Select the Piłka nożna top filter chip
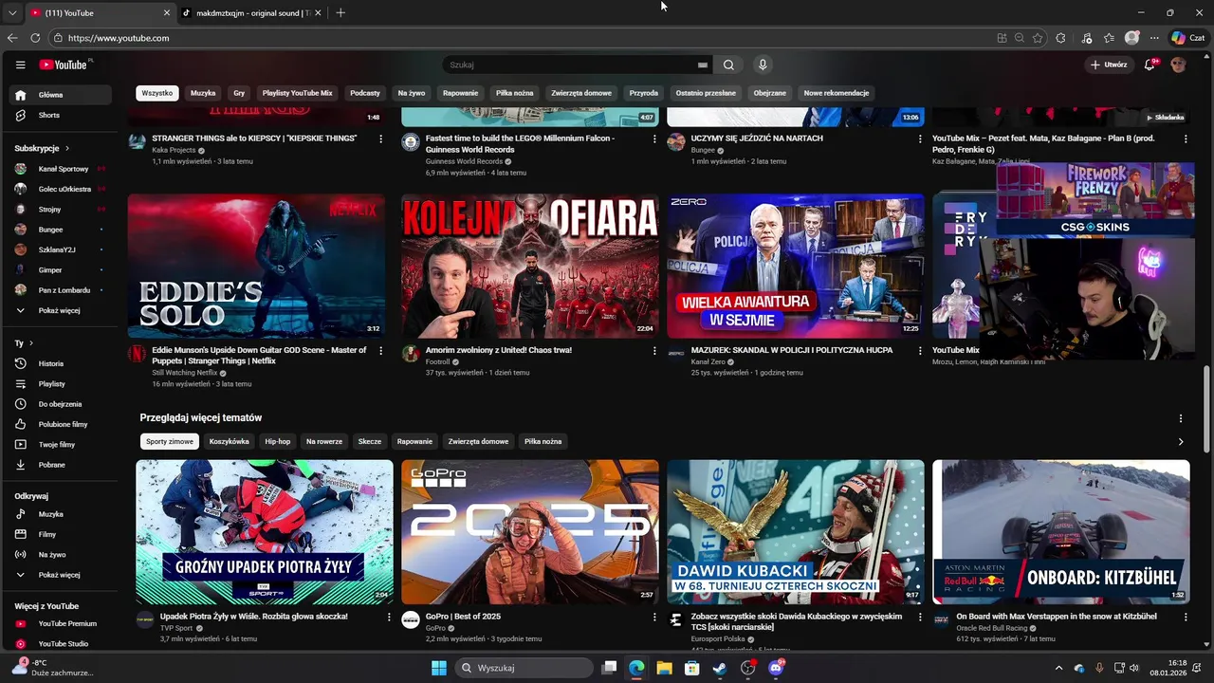1214x683 pixels. point(515,93)
